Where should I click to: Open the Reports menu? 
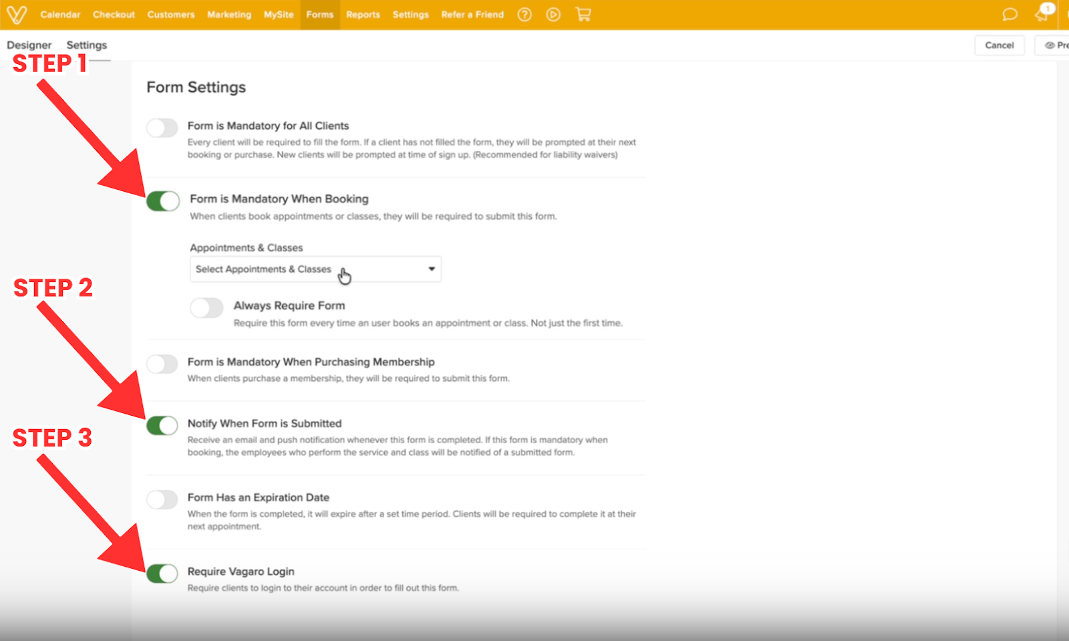click(x=363, y=14)
